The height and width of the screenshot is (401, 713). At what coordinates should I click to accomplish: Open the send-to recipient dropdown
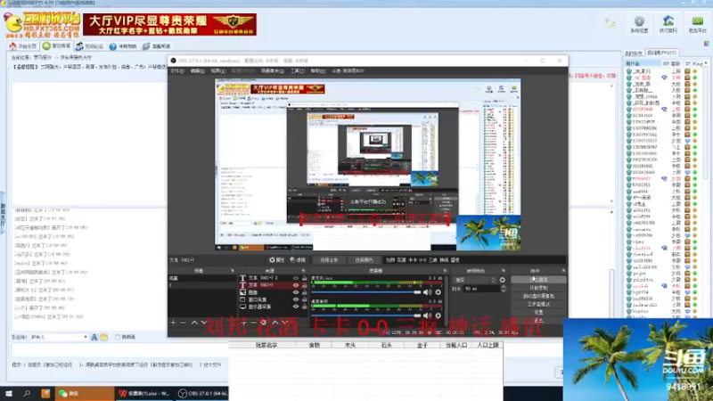(59, 337)
